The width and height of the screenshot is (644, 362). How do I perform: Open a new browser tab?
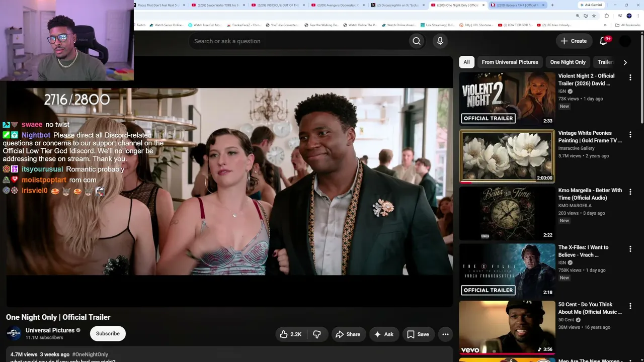tap(552, 5)
